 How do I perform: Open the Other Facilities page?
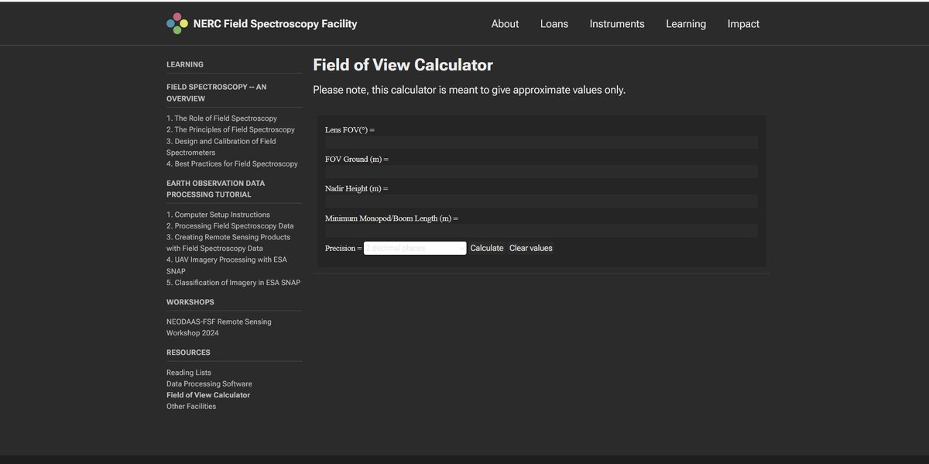tap(191, 406)
